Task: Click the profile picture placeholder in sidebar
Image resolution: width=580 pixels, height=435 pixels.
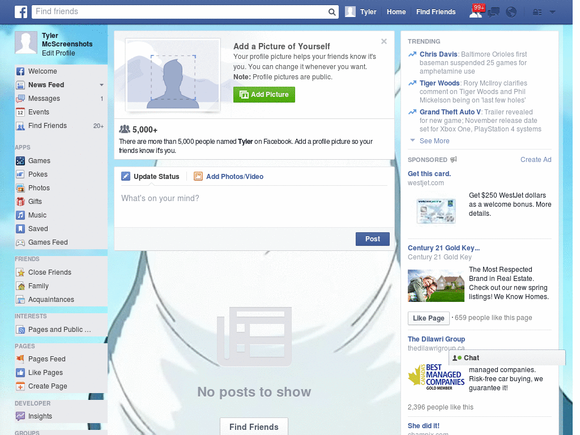Action: click(x=26, y=42)
